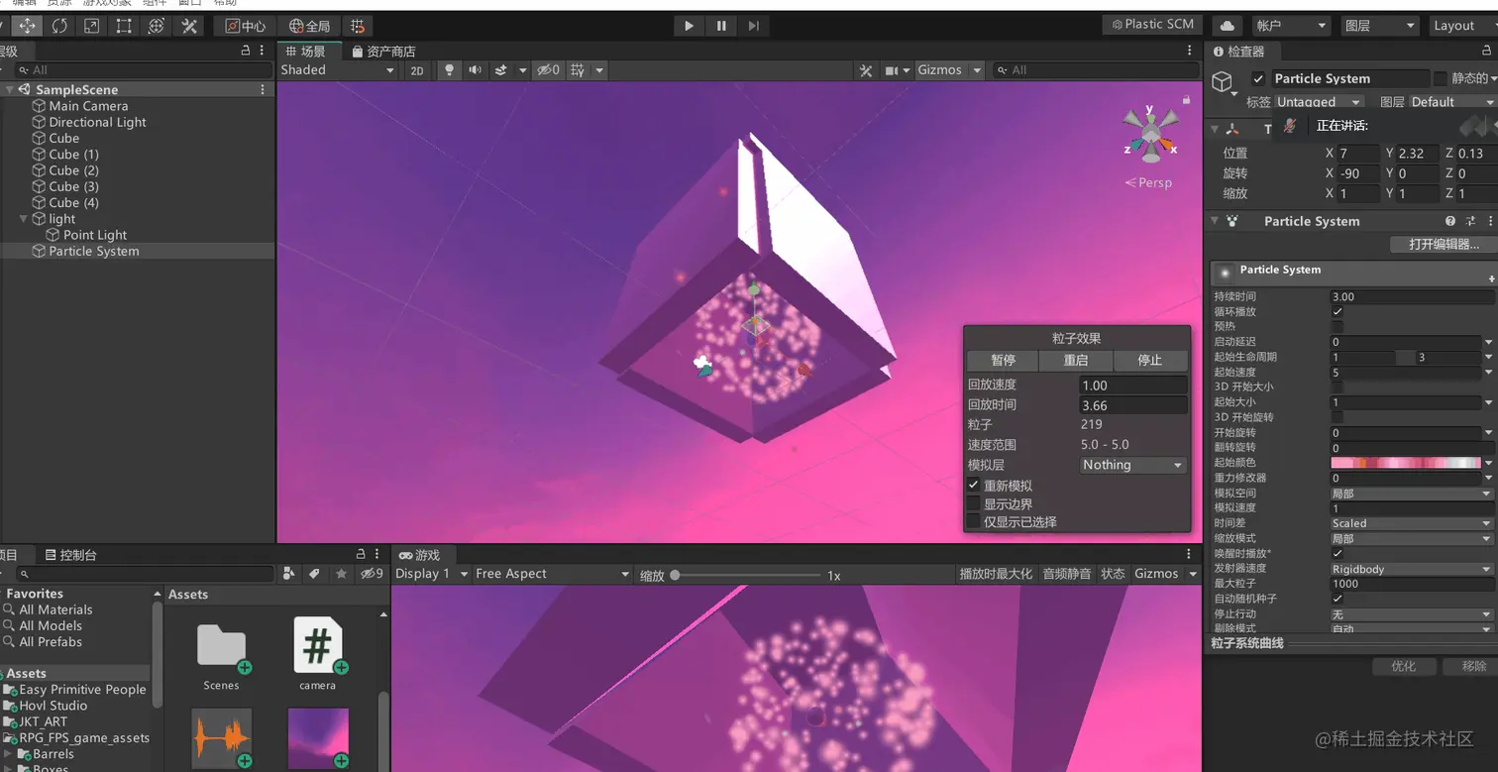This screenshot has width=1498, height=772.
Task: Toggle scene lighting bulb icon
Action: [x=450, y=70]
